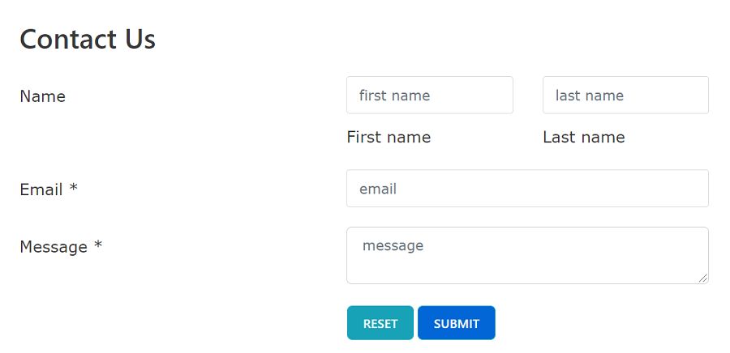
Task: Focus the last name text box
Action: 625,96
